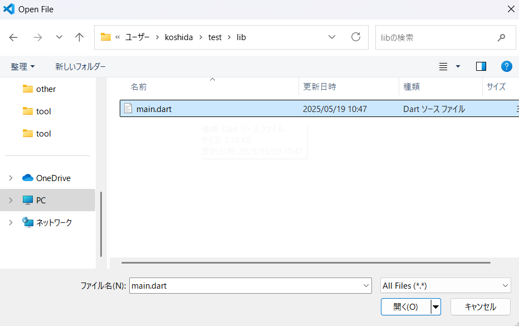Click the キャンセル button
Screen dimensions: 519x326
[480, 306]
